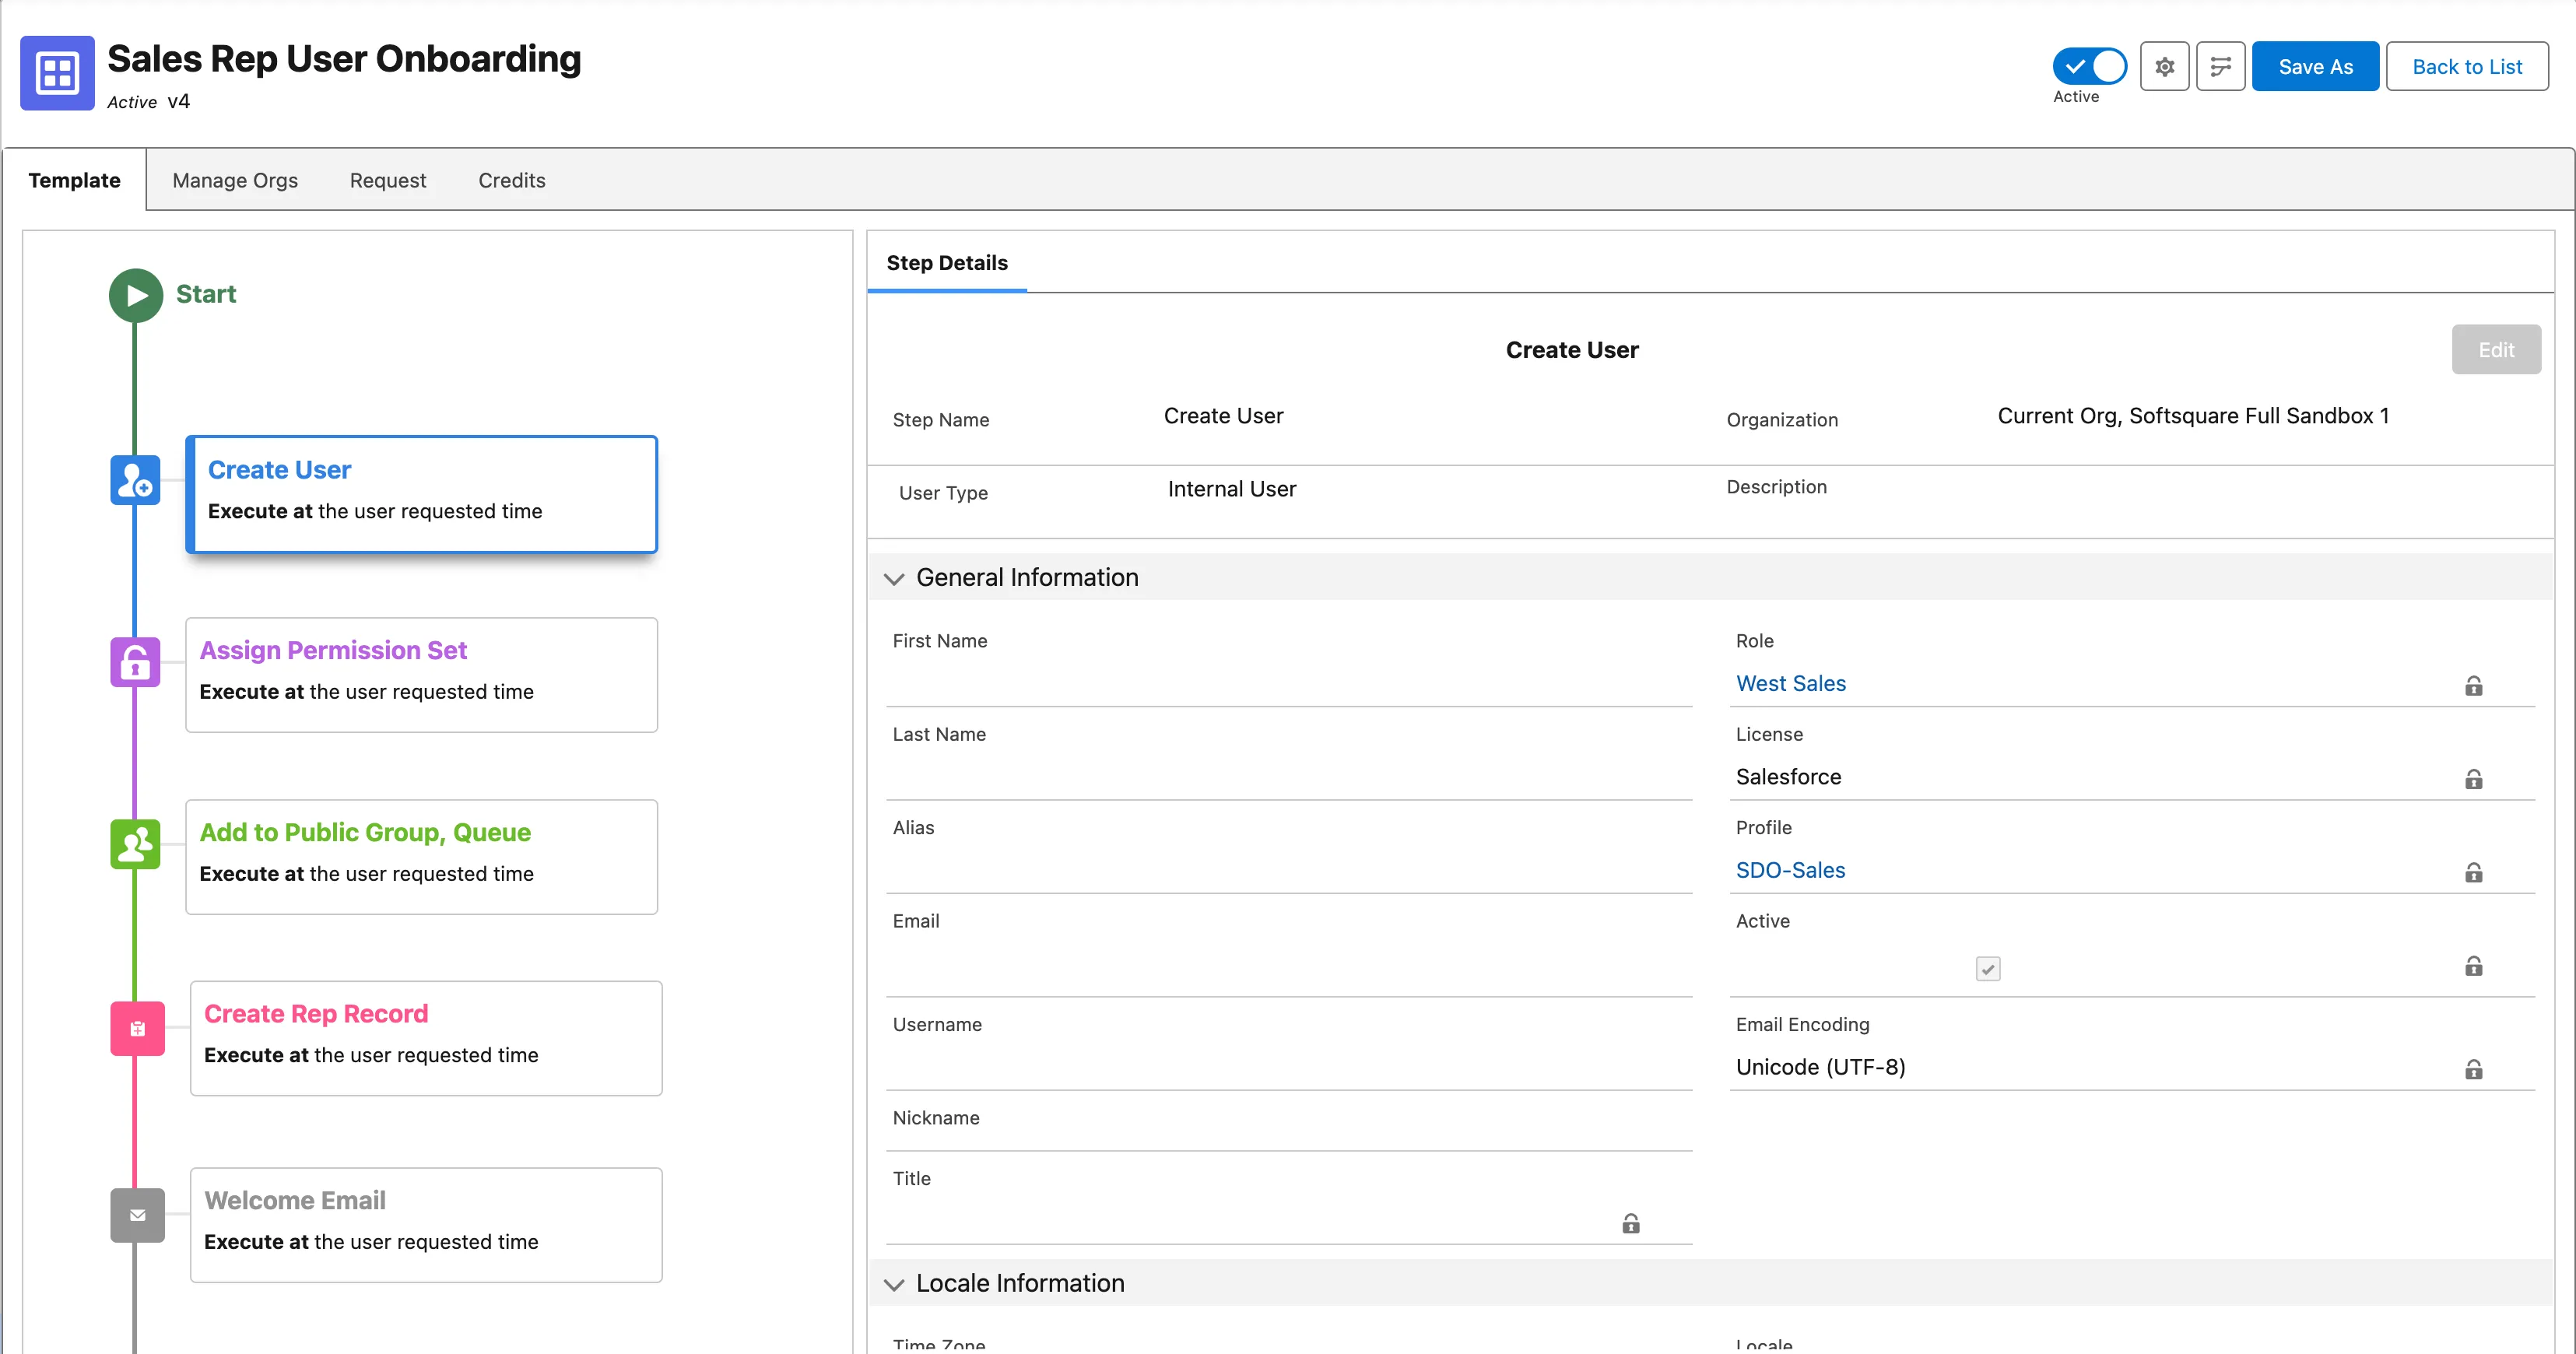Collapse the Locale Information section
The image size is (2576, 1354).
(x=894, y=1284)
